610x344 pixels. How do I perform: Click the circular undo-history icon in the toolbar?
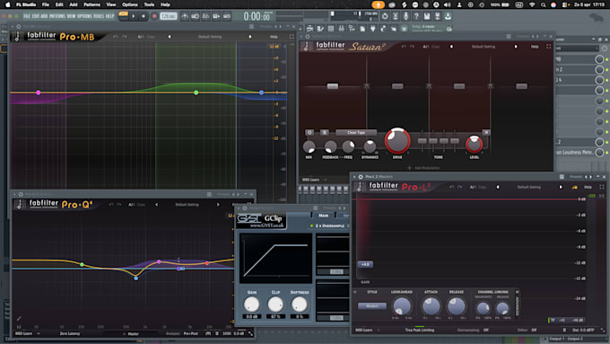(x=385, y=16)
